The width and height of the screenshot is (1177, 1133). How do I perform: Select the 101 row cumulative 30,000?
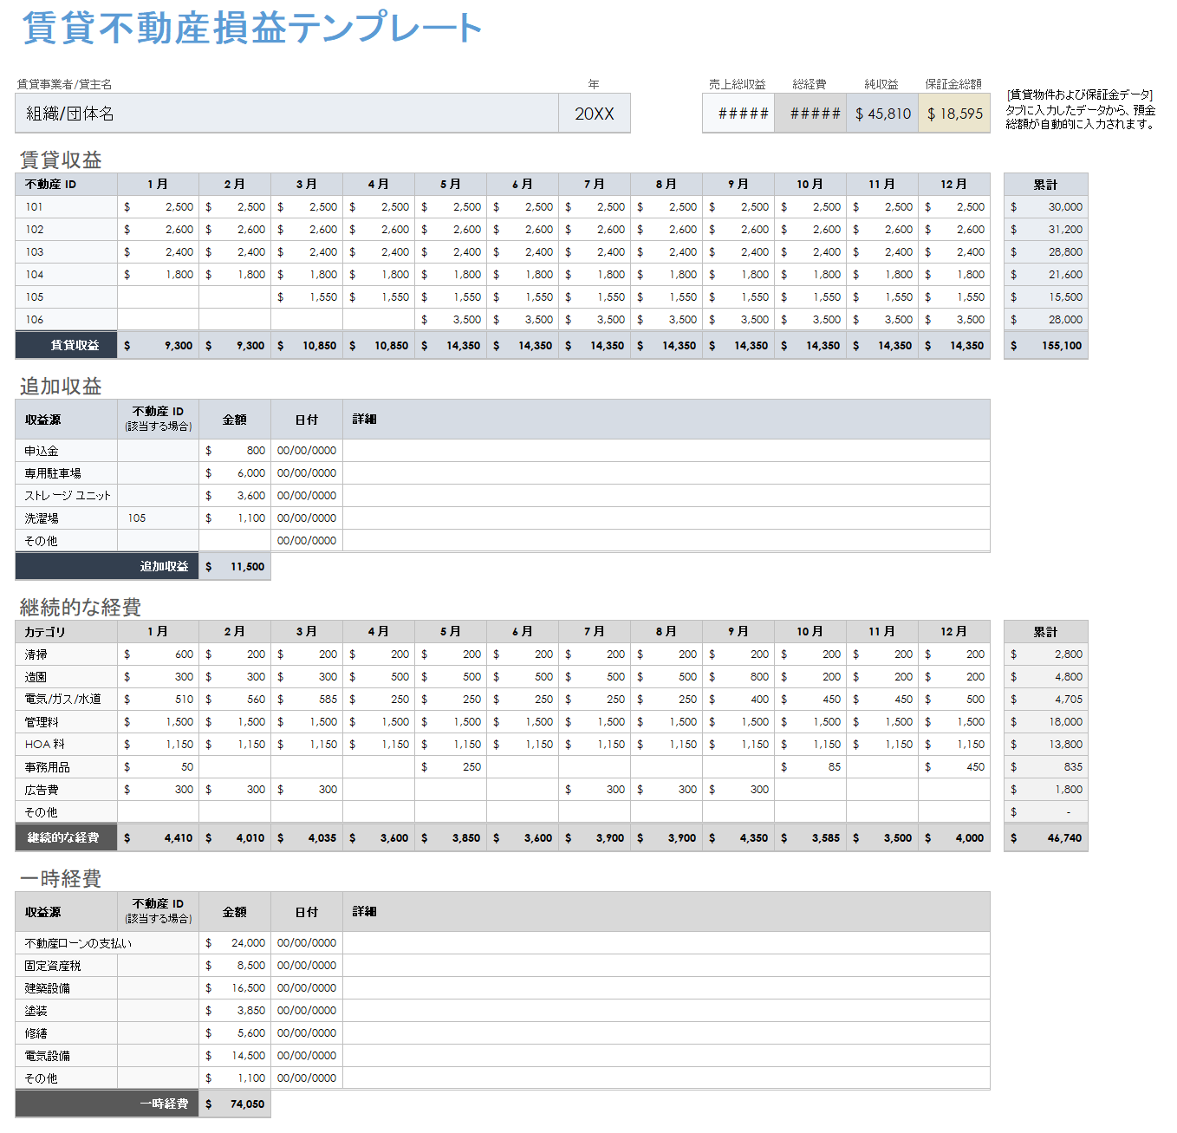pyautogui.click(x=1046, y=207)
